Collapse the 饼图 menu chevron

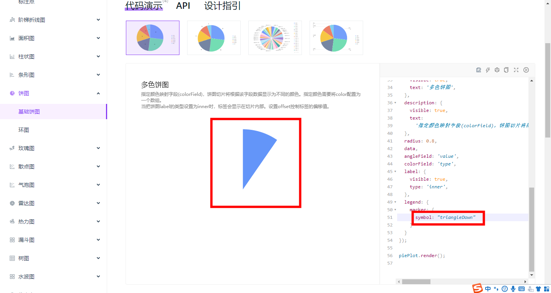click(98, 93)
